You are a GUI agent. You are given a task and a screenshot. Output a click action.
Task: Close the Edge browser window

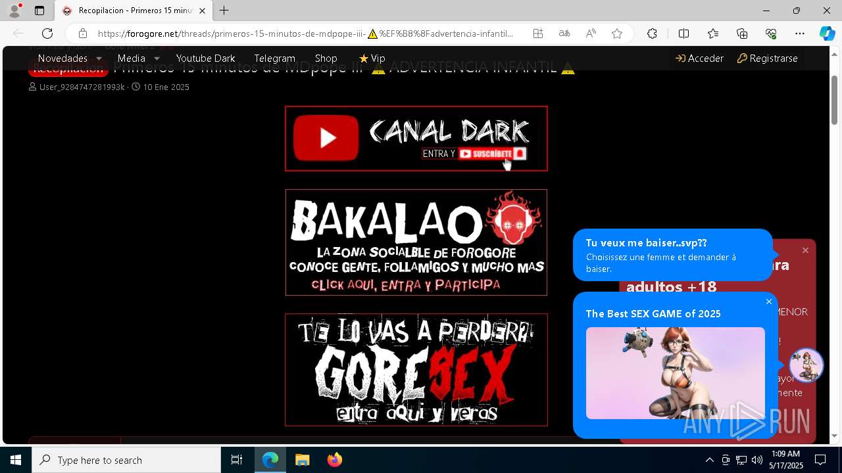827,11
